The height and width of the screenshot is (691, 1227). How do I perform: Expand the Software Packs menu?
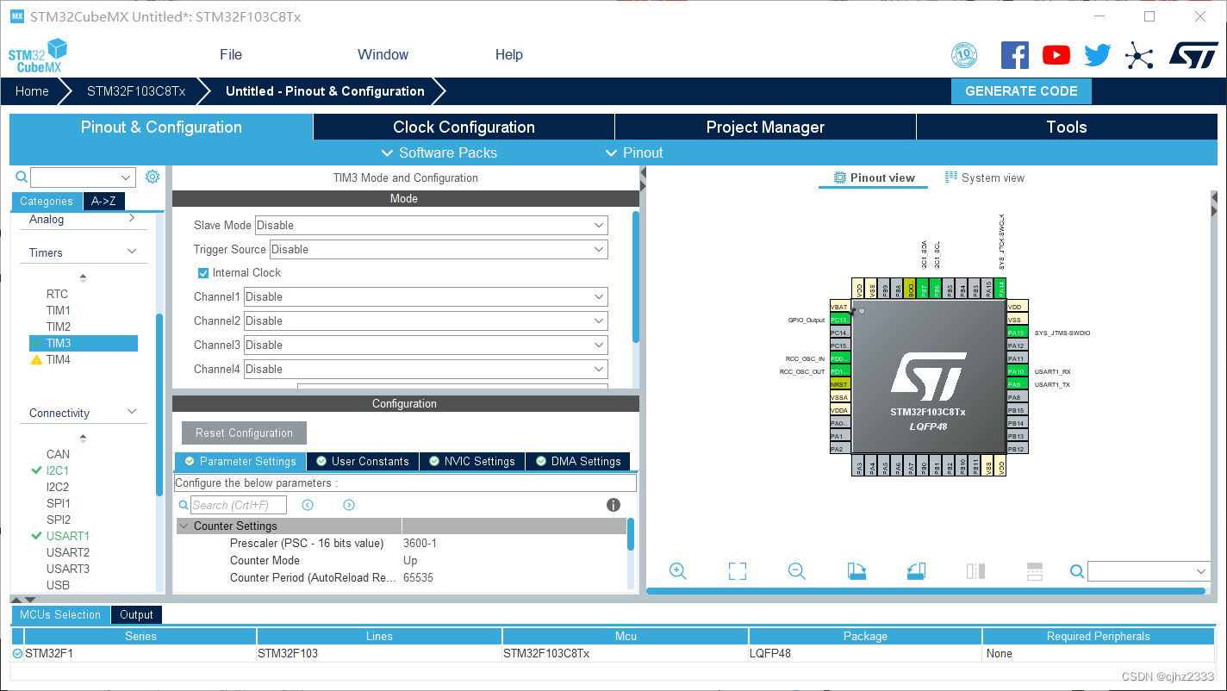tap(439, 153)
